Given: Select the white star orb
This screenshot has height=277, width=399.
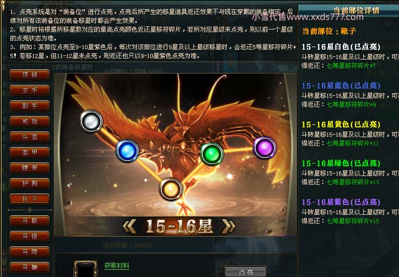Looking at the screenshot, I should tap(91, 121).
